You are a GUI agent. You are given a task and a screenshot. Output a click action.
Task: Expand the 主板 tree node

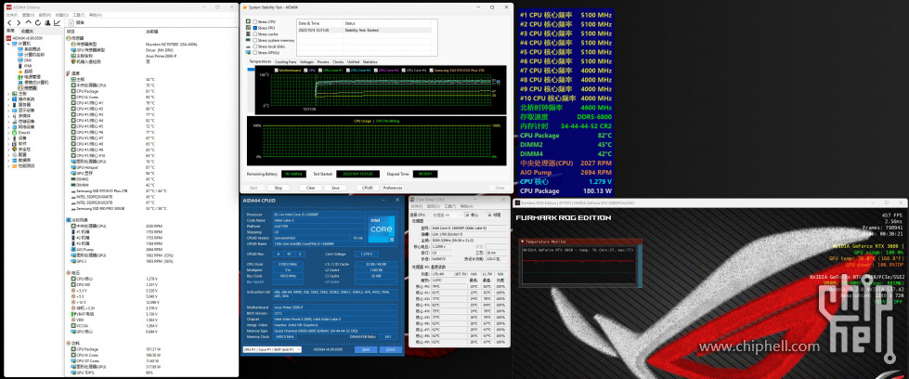click(8, 94)
